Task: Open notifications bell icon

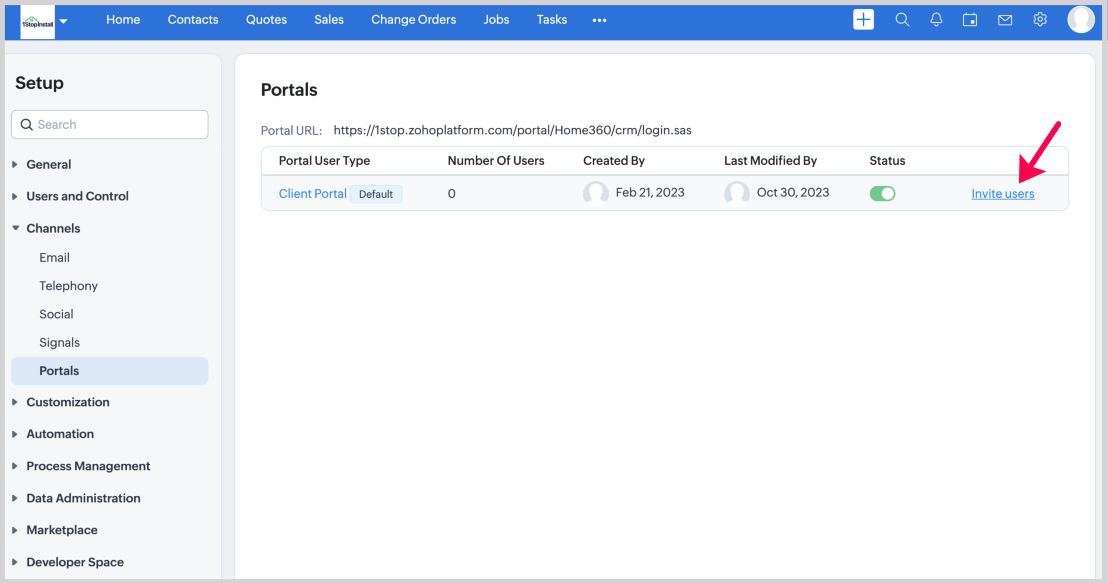Action: click(x=936, y=20)
